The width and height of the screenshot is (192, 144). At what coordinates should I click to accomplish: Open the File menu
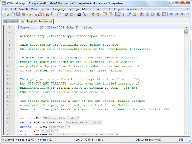coord(6,9)
